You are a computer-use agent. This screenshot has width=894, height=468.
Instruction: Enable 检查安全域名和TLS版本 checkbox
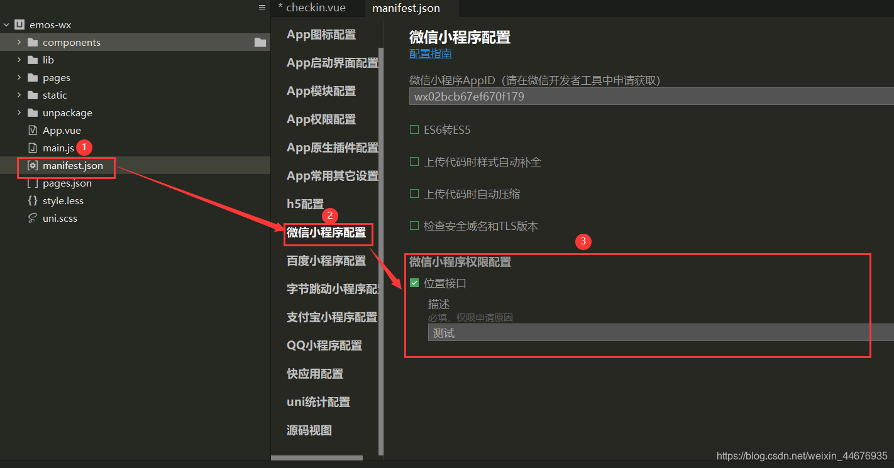tap(414, 226)
